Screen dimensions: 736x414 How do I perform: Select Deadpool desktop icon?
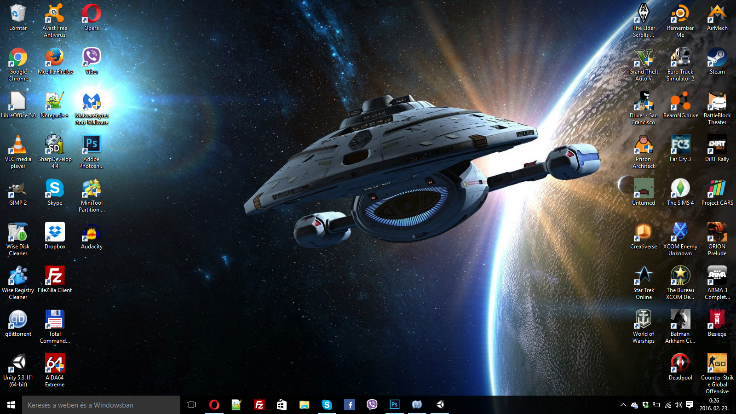pos(680,367)
